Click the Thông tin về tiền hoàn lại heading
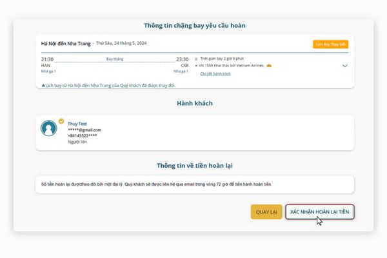Image resolution: width=387 pixels, height=258 pixels. click(x=195, y=165)
